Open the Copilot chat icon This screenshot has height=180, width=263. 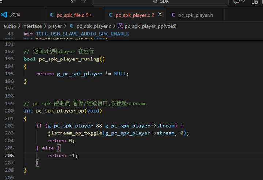(x=236, y=2)
